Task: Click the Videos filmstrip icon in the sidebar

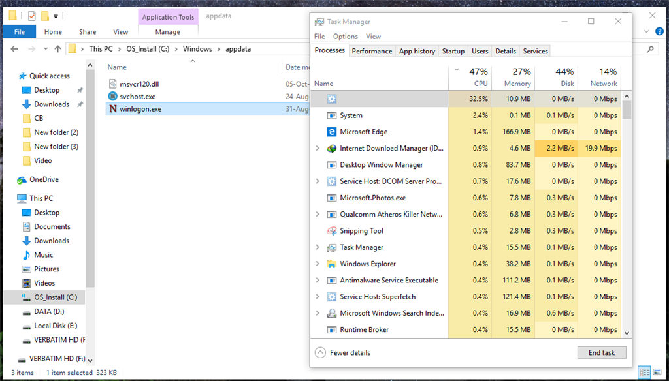Action: pos(26,283)
